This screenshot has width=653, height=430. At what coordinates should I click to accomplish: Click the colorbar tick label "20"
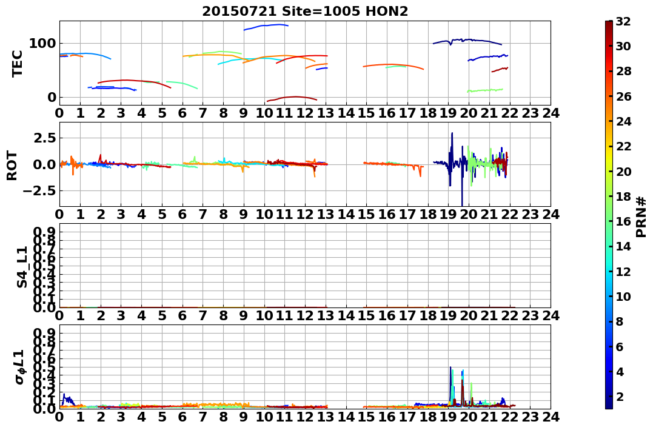point(623,171)
